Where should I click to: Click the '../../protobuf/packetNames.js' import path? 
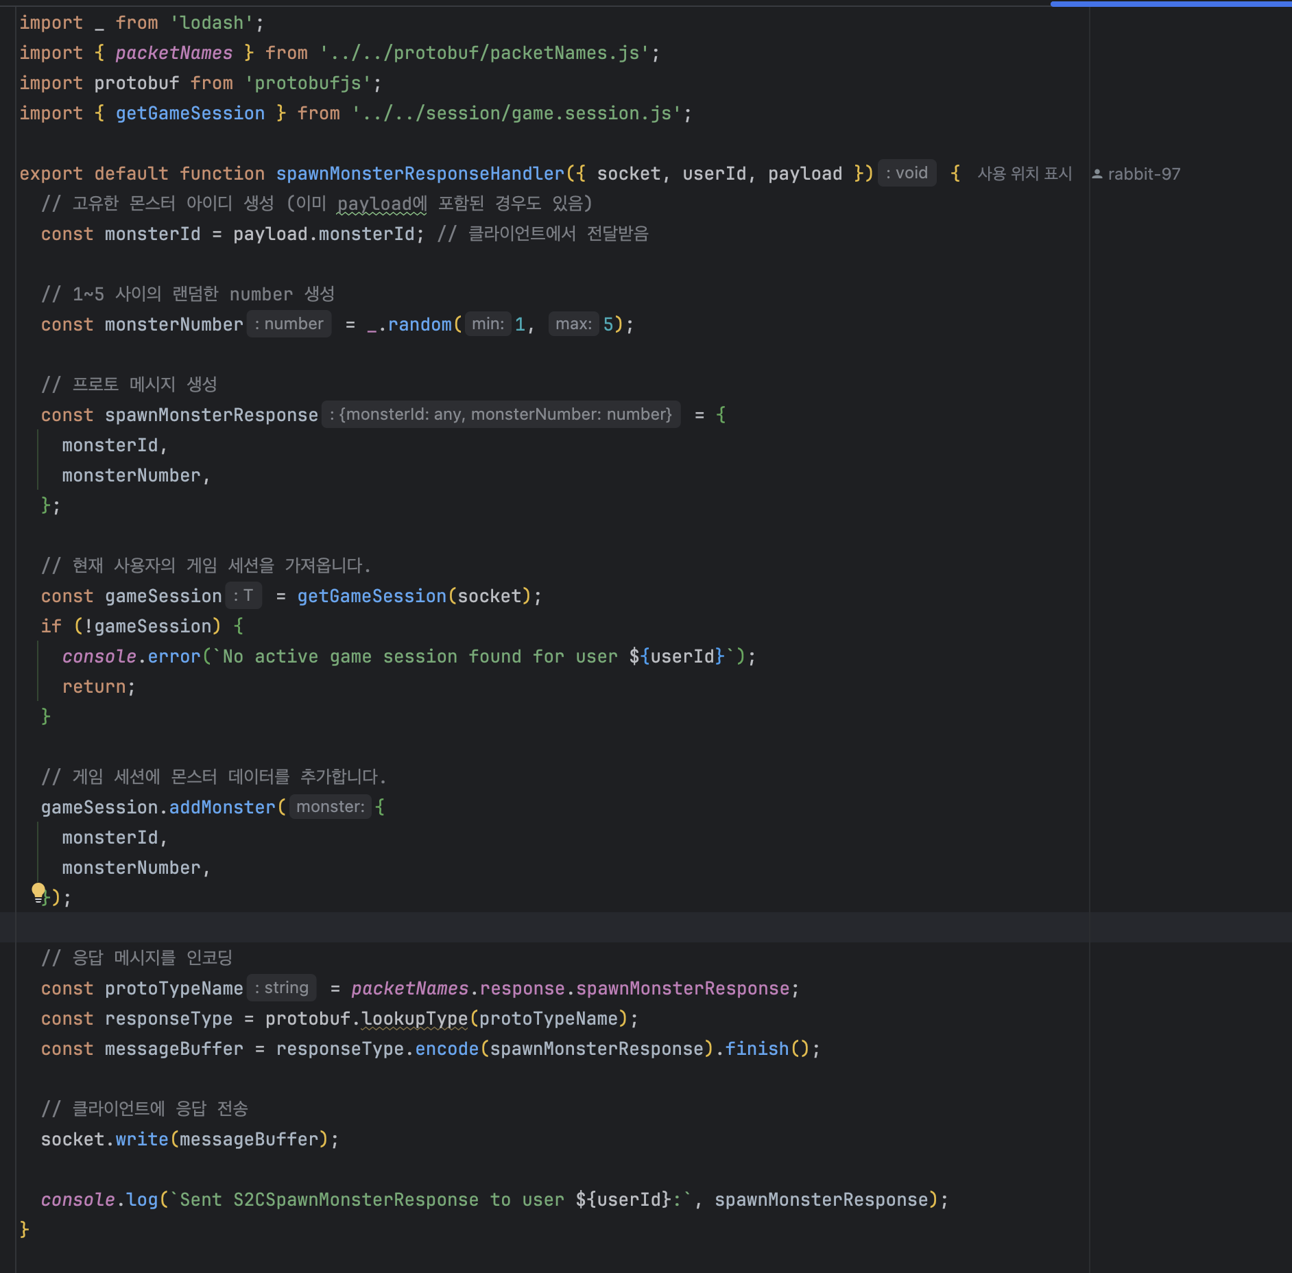[x=484, y=53]
